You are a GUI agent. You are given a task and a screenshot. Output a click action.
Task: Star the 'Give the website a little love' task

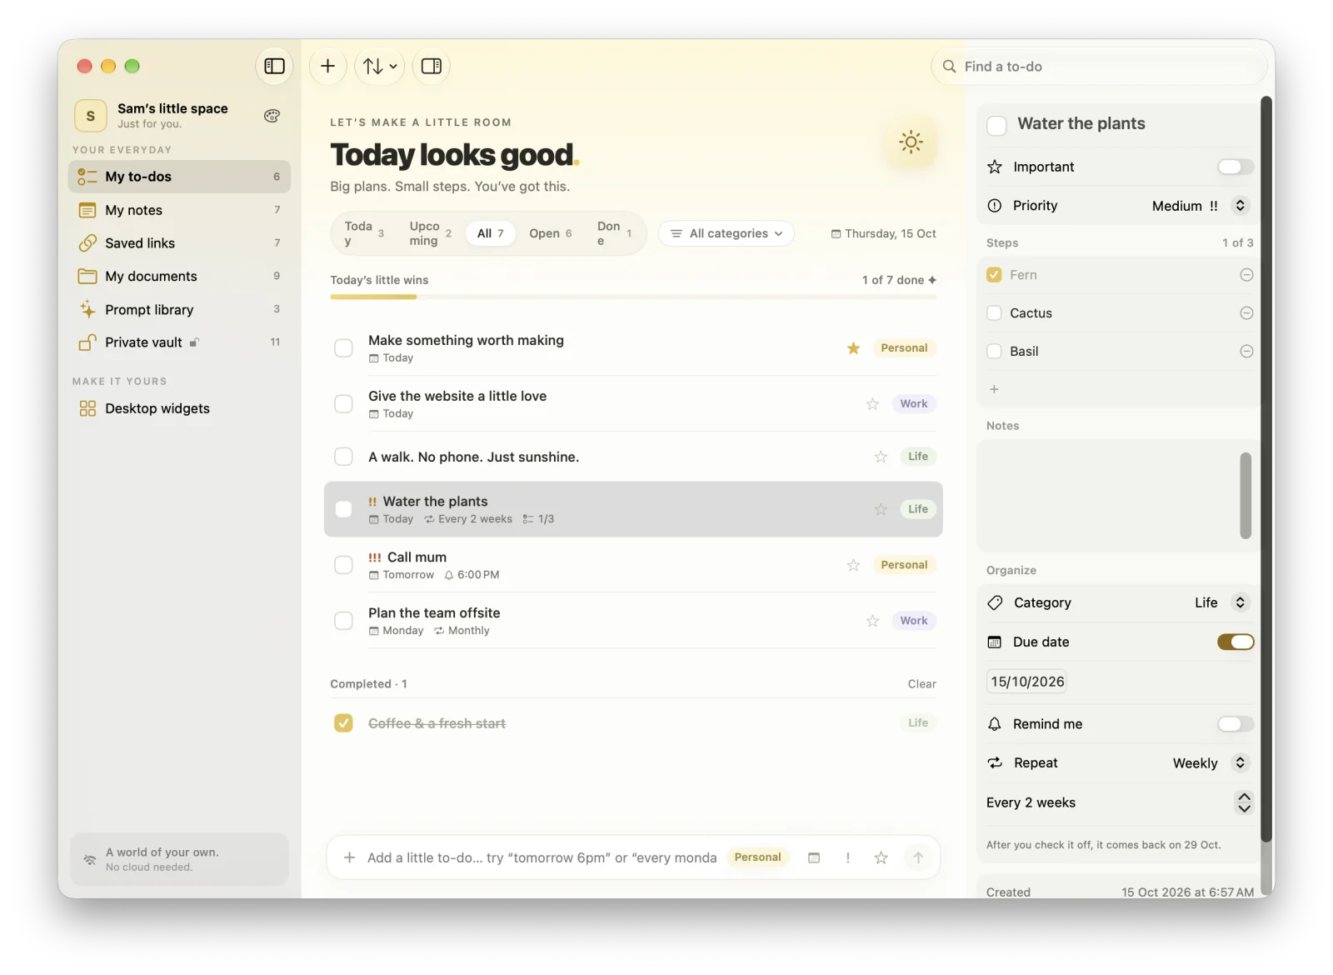click(x=872, y=404)
